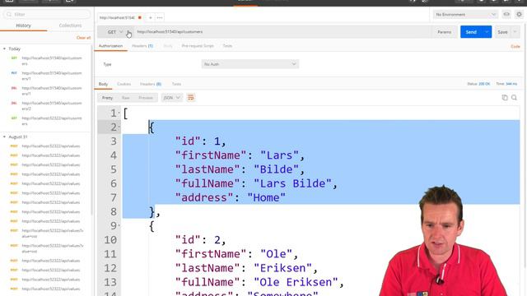Select the request Headers (1) tab
The height and width of the screenshot is (296, 527).
[142, 46]
